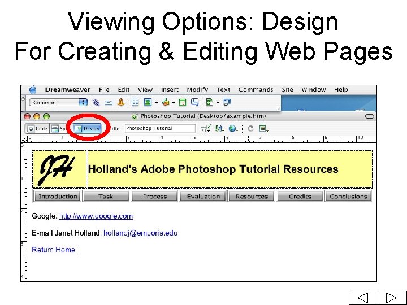Go to next slide using right arrow
The height and width of the screenshot is (305, 407).
[391, 298]
